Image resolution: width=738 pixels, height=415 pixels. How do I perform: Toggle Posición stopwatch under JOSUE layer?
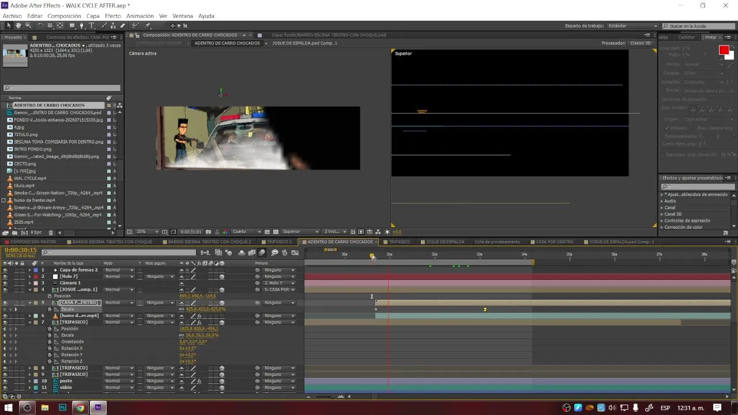click(x=50, y=296)
